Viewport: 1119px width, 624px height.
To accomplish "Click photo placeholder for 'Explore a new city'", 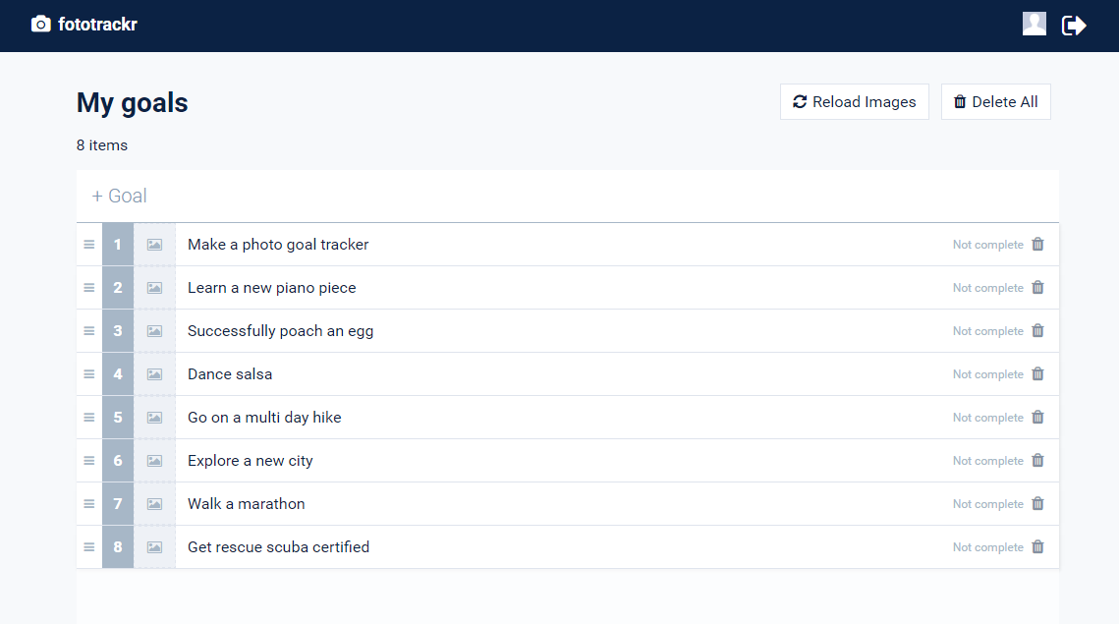I will [x=154, y=461].
